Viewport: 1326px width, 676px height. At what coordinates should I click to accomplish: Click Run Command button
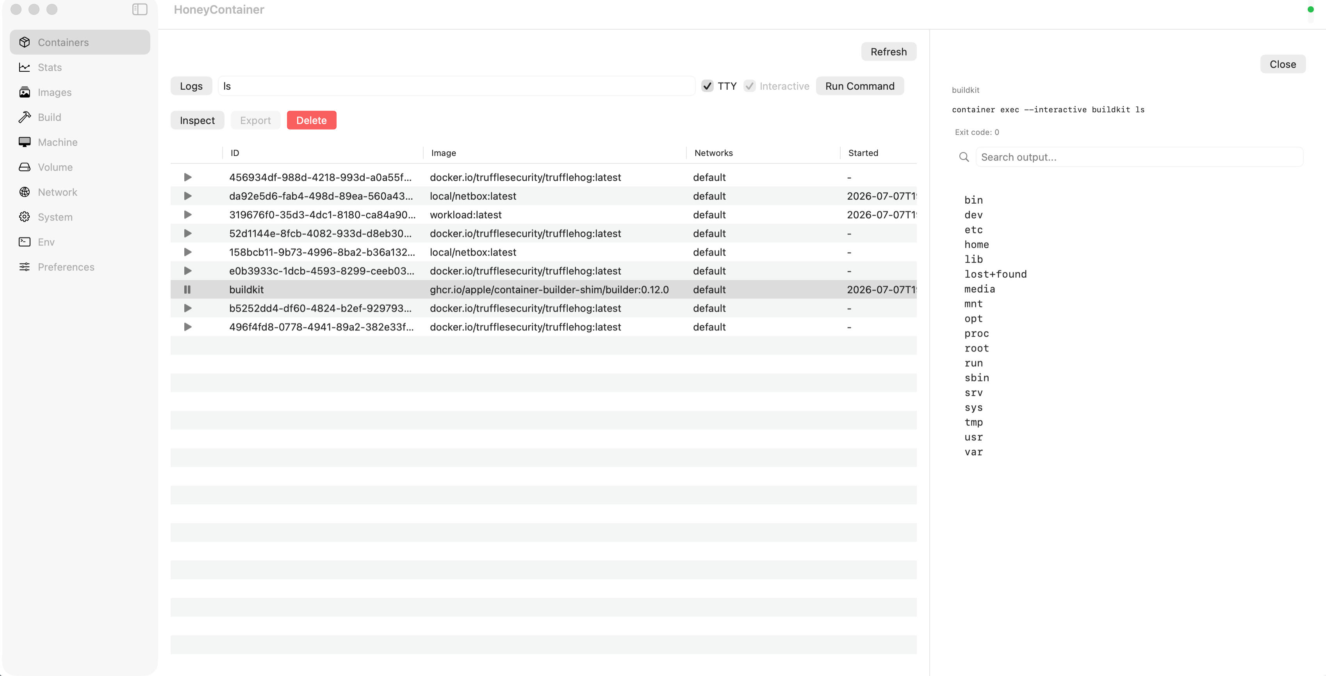coord(860,86)
